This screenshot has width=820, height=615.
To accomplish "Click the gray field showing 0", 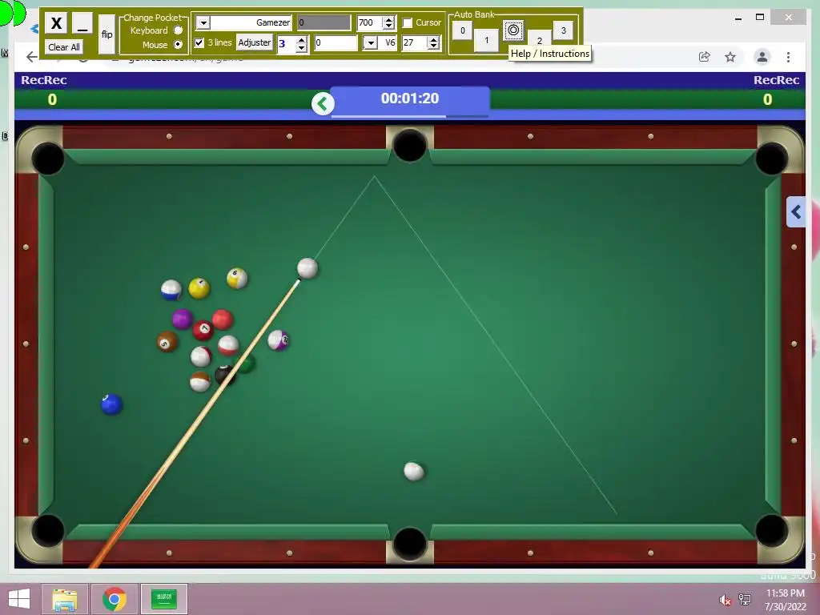I will pyautogui.click(x=324, y=22).
